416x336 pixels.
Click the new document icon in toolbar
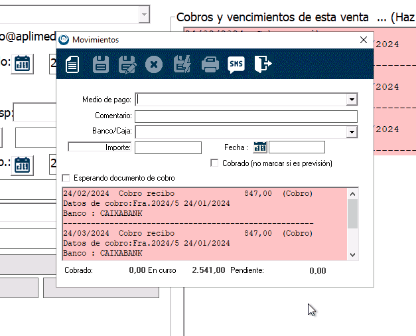point(73,64)
